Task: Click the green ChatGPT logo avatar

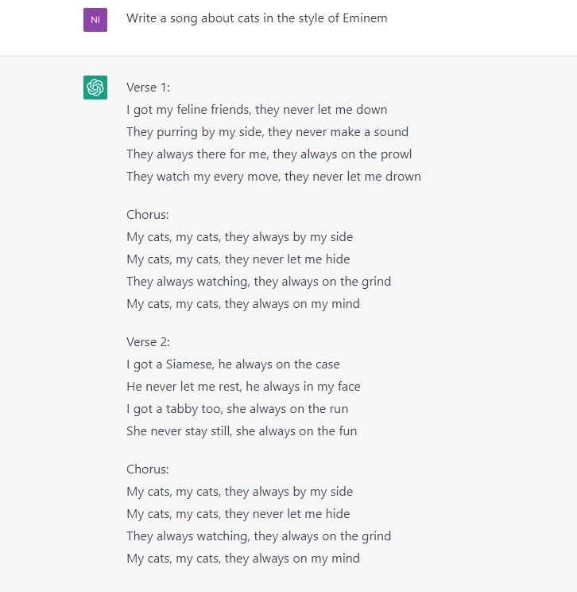Action: (x=95, y=88)
